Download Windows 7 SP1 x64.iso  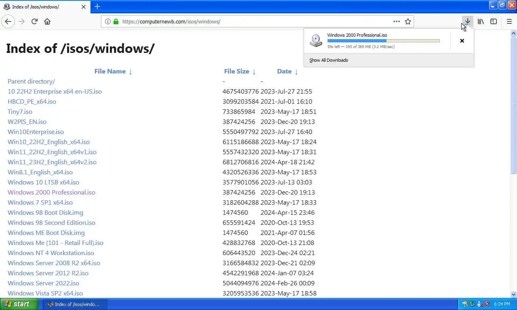point(40,202)
